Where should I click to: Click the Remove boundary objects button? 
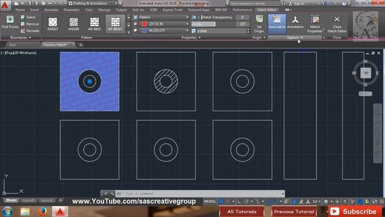point(30,24)
